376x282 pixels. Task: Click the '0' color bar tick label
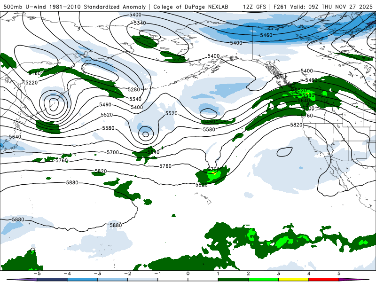(188, 274)
